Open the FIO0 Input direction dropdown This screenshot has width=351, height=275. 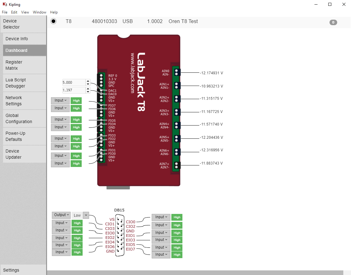pyautogui.click(x=60, y=163)
